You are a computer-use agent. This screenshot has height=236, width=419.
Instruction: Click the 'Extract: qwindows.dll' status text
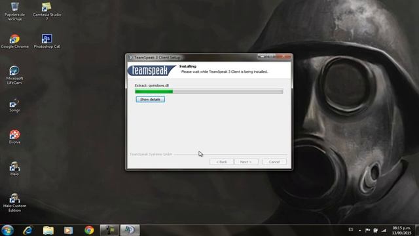point(151,85)
